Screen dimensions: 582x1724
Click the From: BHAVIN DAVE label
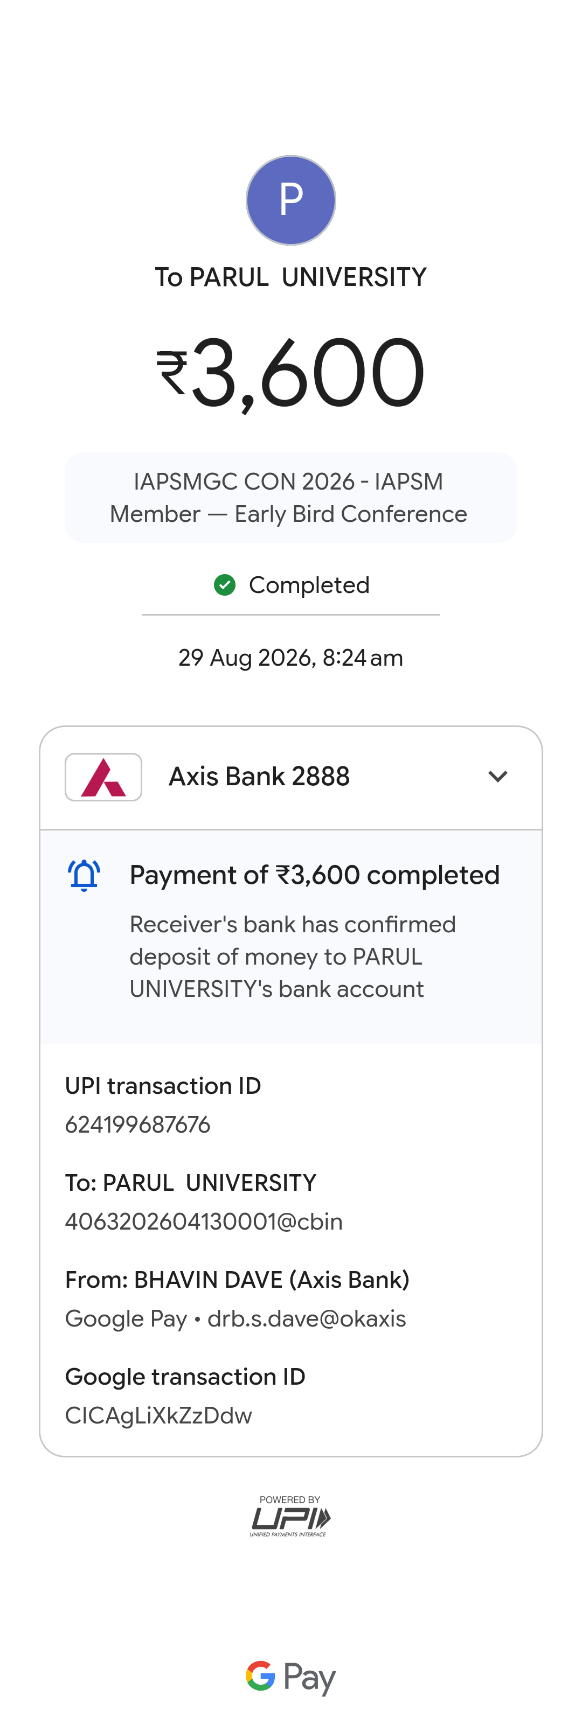coord(237,1280)
